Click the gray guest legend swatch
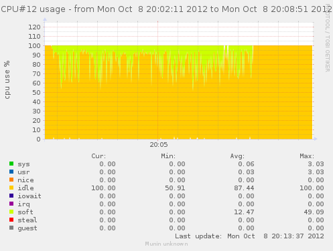The height and width of the screenshot is (251, 333). (11, 228)
